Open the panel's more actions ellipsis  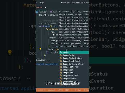pos(48,60)
